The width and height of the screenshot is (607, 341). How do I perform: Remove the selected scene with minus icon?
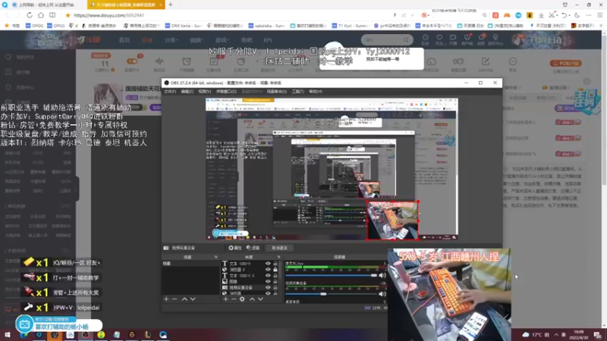pos(175,299)
